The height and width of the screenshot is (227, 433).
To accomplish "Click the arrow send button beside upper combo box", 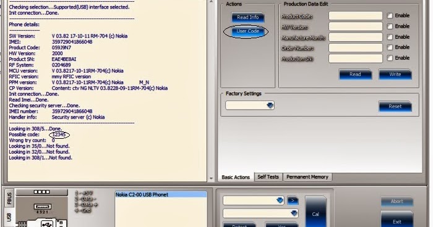I will 293,200.
